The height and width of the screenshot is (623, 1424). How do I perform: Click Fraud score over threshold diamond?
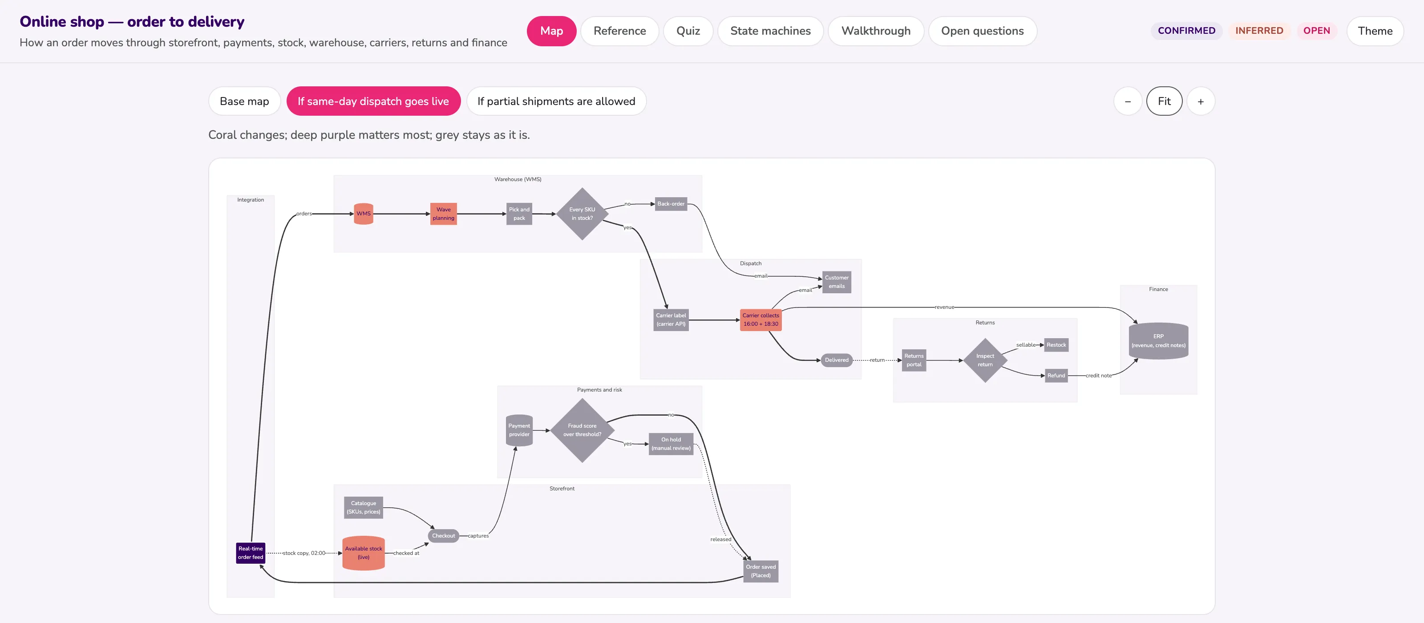pyautogui.click(x=582, y=430)
